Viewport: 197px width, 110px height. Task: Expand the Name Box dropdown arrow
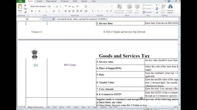(x=40, y=19)
